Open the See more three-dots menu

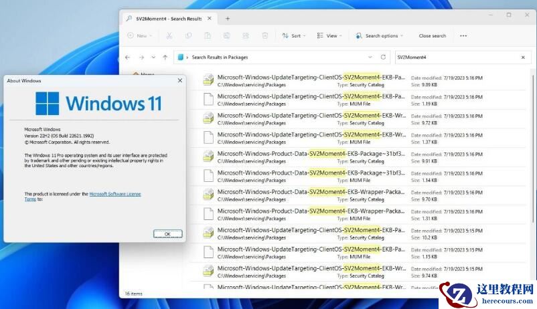(x=463, y=35)
